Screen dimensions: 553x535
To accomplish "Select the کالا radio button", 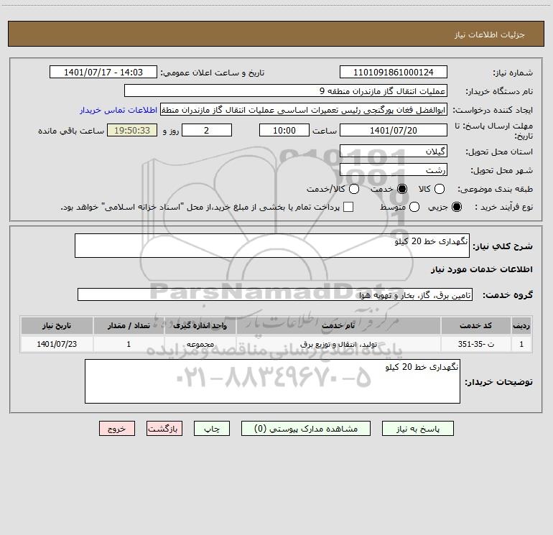I will [439, 189].
